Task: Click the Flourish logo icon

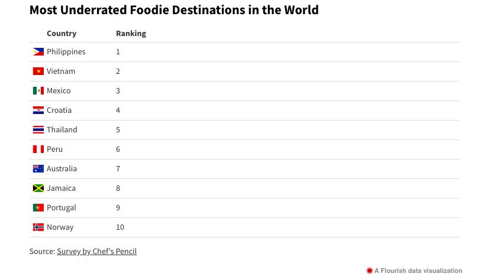Action: [x=370, y=271]
